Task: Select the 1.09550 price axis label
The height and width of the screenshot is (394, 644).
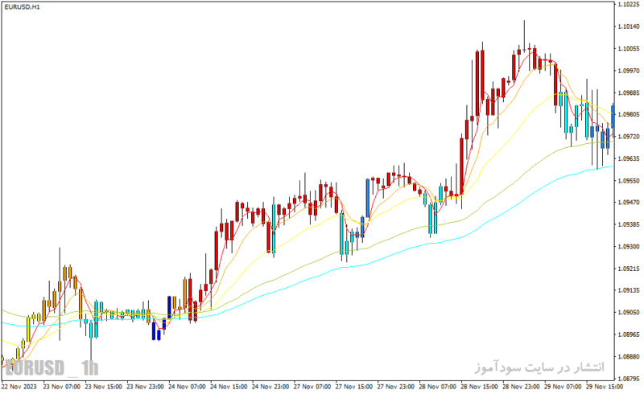Action: [629, 181]
